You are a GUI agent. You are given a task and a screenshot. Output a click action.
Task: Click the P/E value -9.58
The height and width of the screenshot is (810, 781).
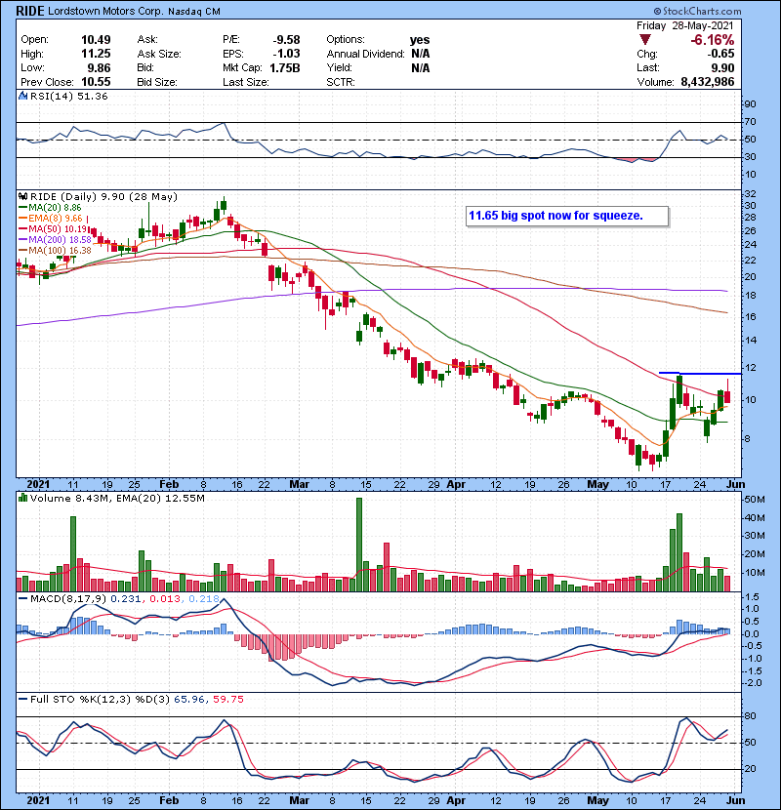(286, 40)
